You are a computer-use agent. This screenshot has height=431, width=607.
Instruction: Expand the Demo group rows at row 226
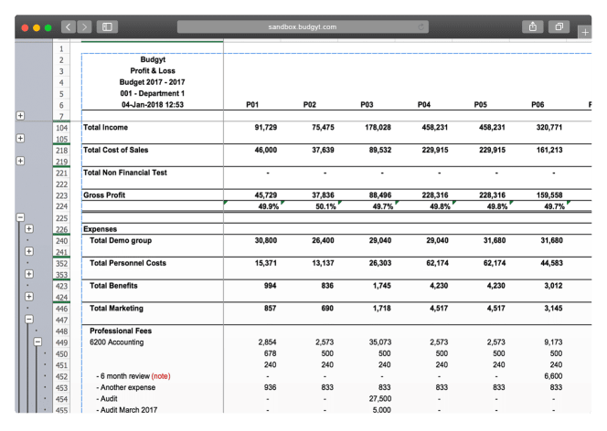coord(29,229)
